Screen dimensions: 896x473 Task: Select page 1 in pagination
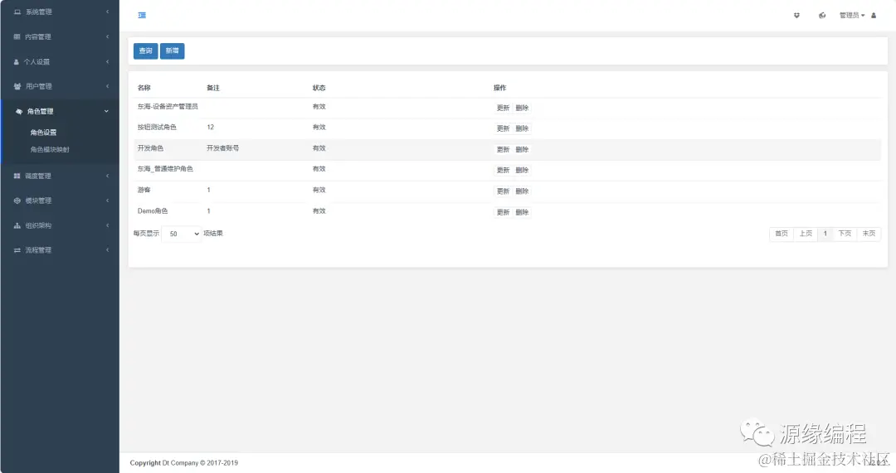click(x=825, y=234)
